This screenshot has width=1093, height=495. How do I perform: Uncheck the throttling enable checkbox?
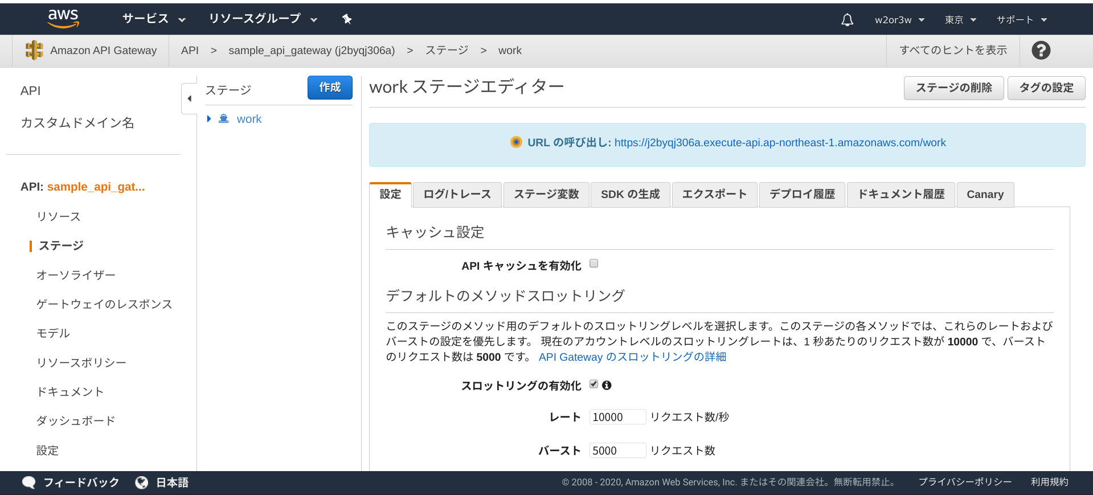click(x=593, y=384)
